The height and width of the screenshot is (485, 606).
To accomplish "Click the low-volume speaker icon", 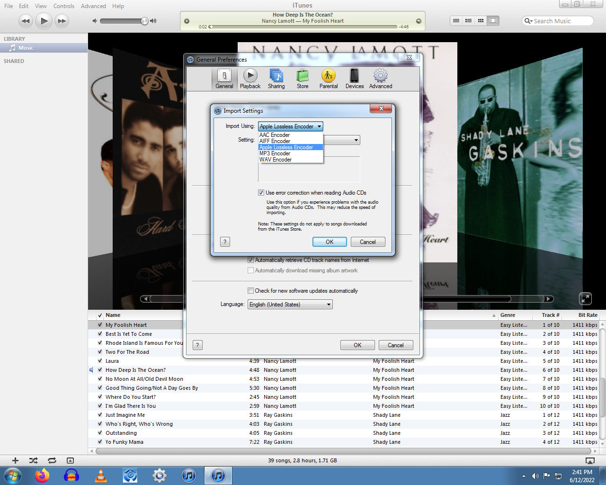I will 95,21.
